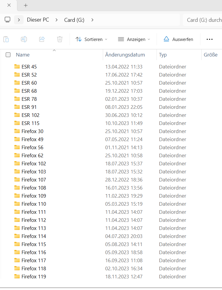
Task: Select the ESR 115 folder icon
Action: coord(17,123)
